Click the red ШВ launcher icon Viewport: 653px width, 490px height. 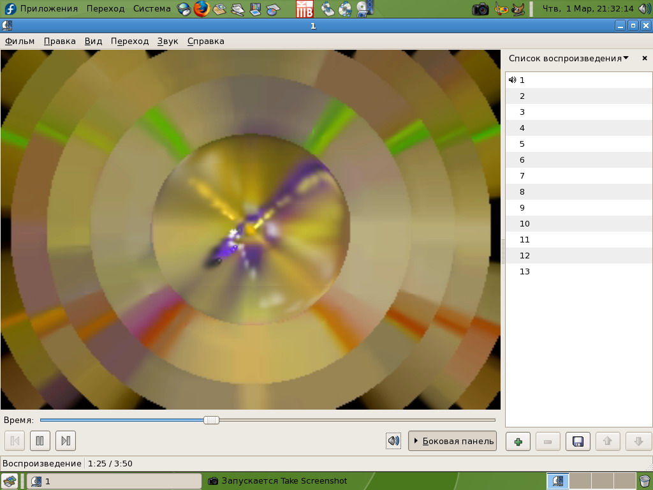point(304,9)
